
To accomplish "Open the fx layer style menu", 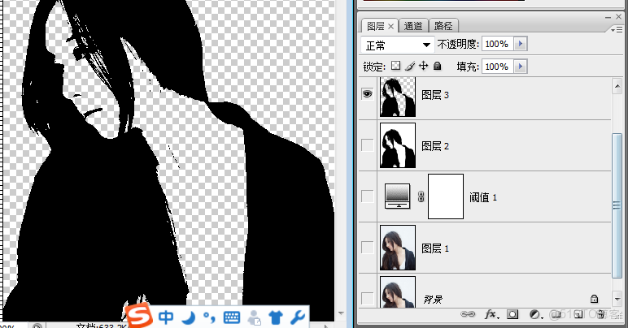I will 491,314.
